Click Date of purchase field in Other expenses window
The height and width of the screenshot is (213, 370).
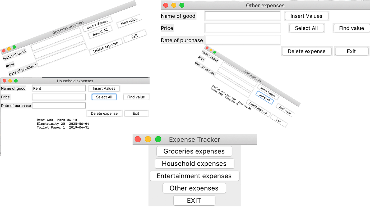242,40
